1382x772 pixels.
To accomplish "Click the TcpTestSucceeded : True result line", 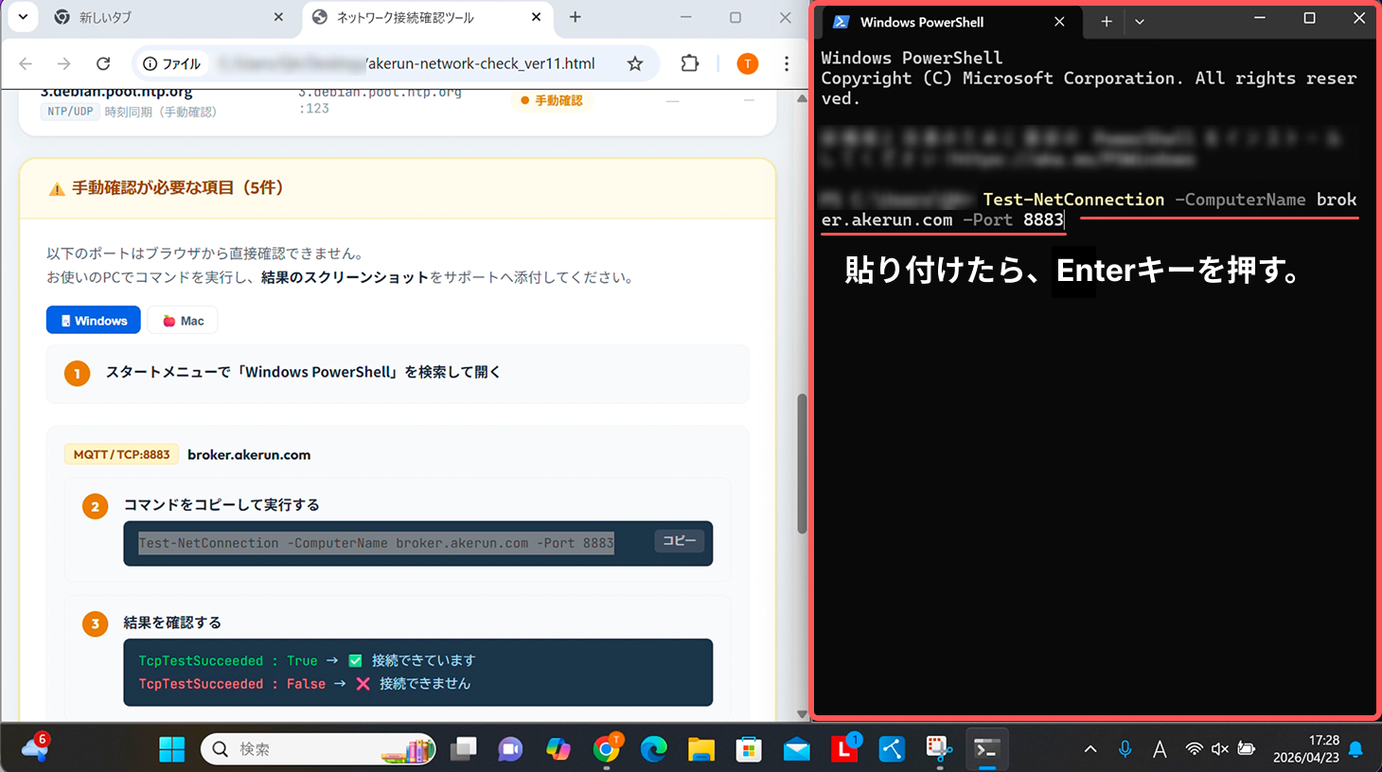I will click(307, 660).
